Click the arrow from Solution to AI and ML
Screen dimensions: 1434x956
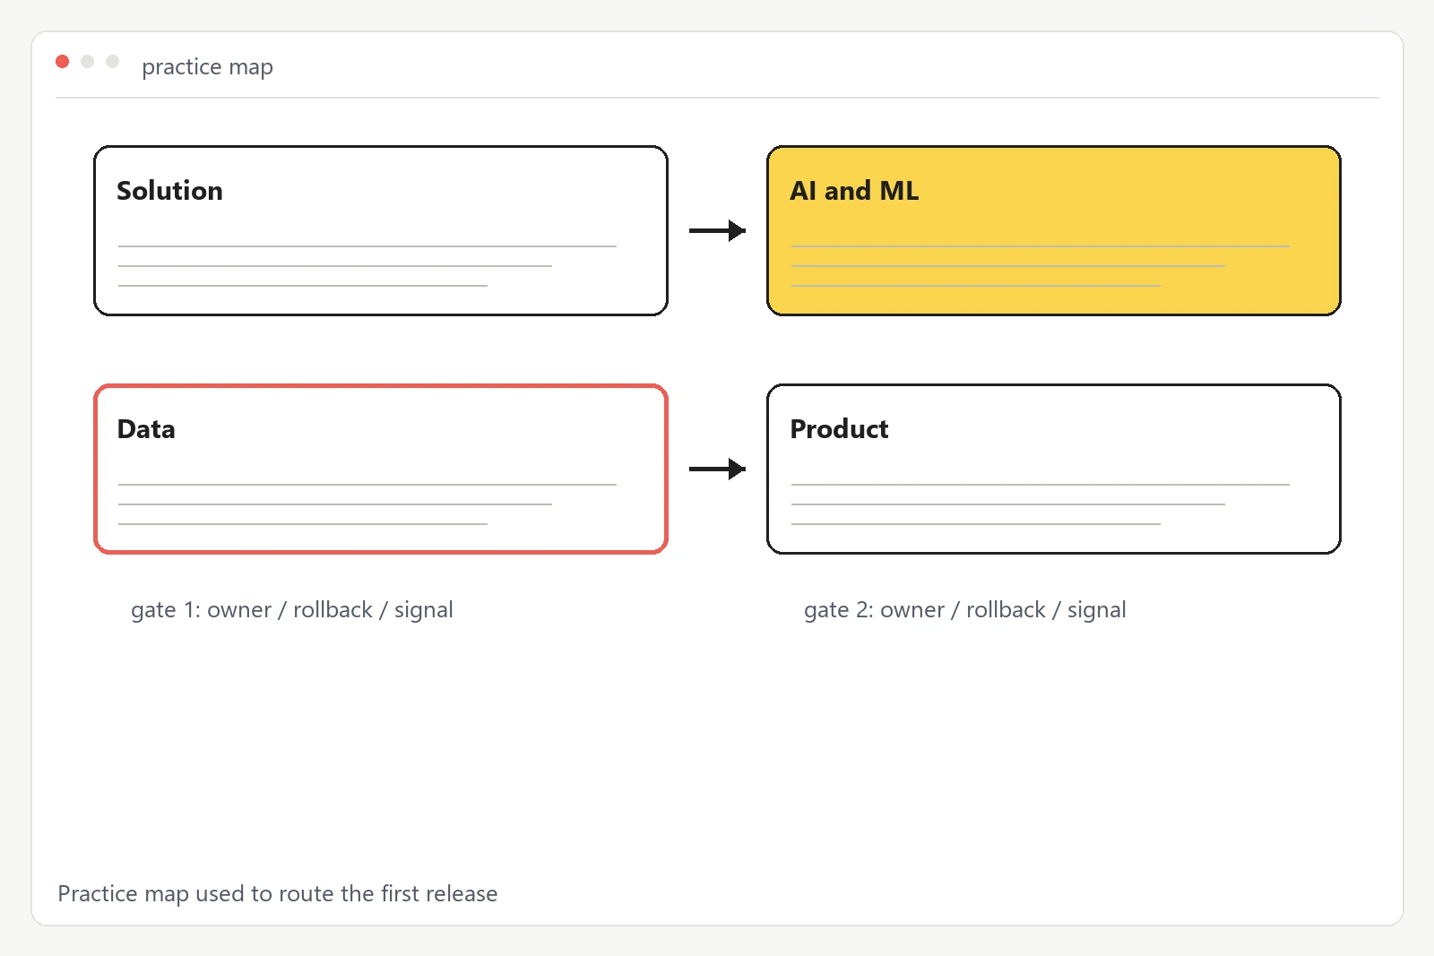(717, 230)
